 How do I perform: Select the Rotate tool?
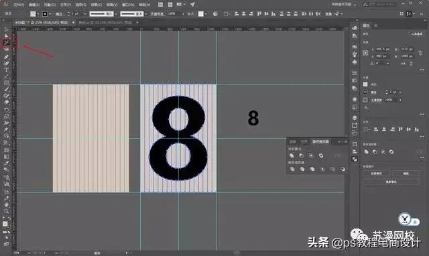pos(7,110)
